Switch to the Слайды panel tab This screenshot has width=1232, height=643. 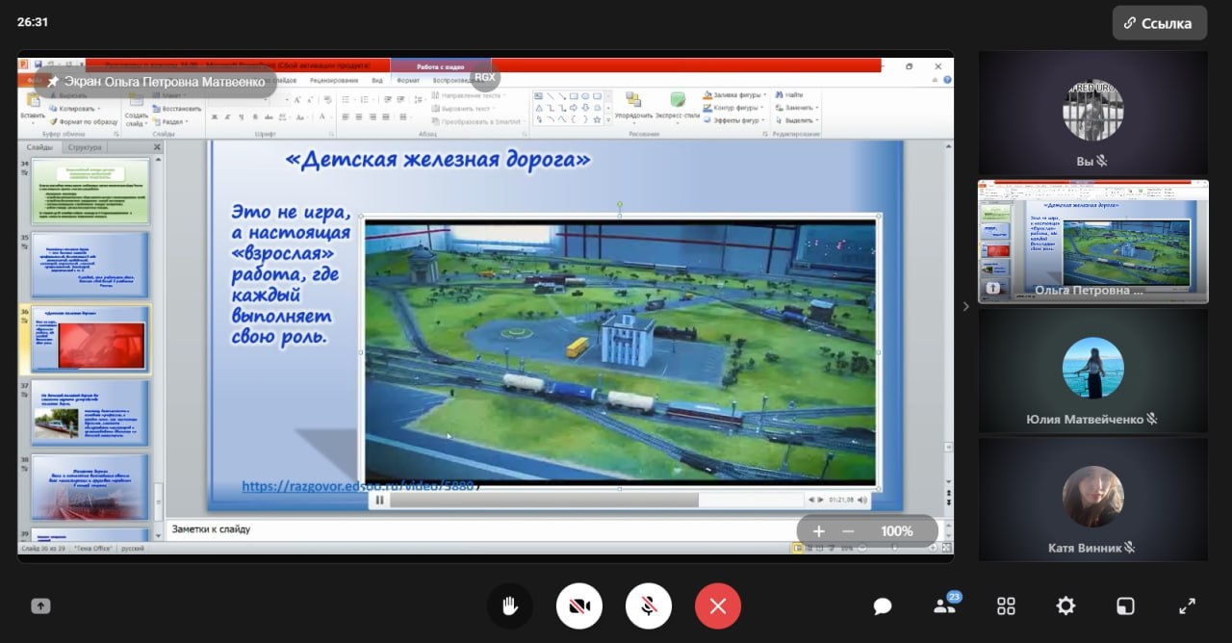click(x=40, y=147)
